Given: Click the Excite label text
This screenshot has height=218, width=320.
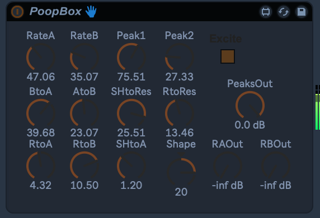Looking at the screenshot, I should coord(225,39).
